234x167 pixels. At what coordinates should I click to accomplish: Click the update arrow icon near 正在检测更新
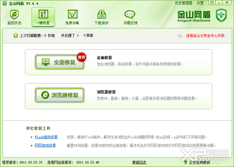(x=186, y=162)
